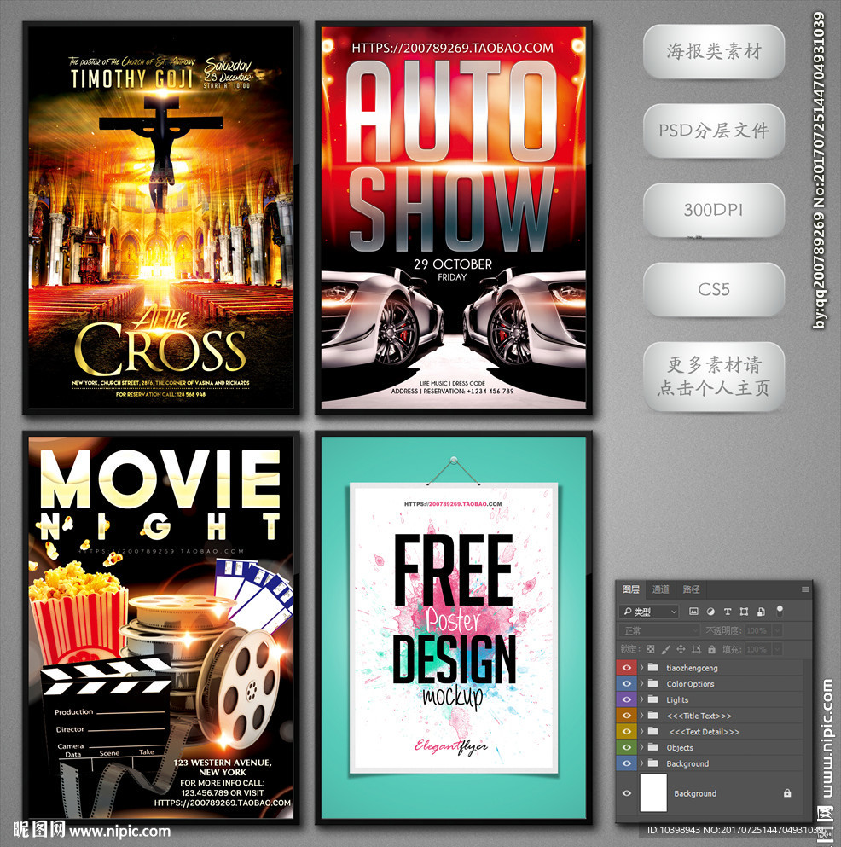
Task: Expand the Background group chevron
Action: click(641, 763)
